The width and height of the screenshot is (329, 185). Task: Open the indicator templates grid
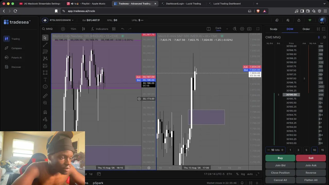click(x=114, y=29)
